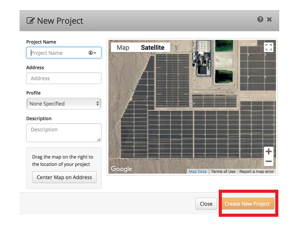Click the help question mark icon
The width and height of the screenshot is (297, 227).
[x=260, y=19]
